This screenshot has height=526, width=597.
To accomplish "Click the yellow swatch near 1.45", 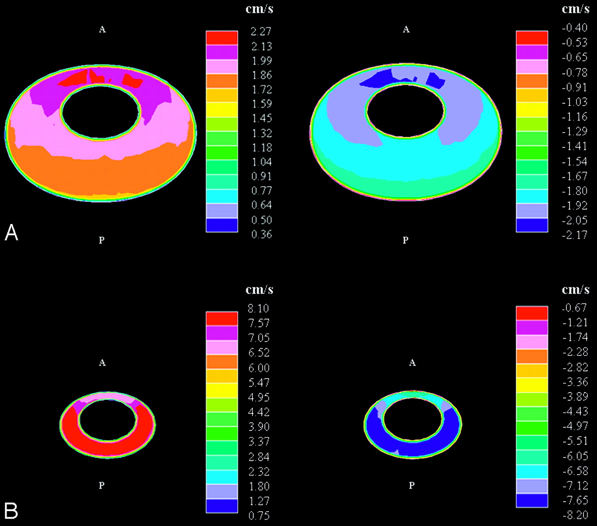I will (x=222, y=110).
